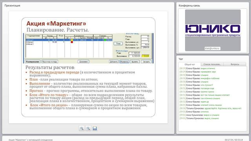Screen dimensions: 251x141
Task: Click the 'Расход в предыдущем периоде' bullet text
Action: coord(54,72)
